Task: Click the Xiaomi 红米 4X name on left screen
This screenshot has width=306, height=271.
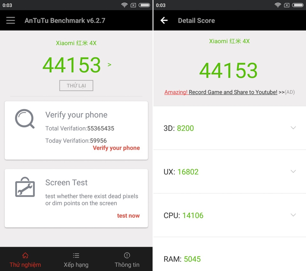Action: (76, 43)
